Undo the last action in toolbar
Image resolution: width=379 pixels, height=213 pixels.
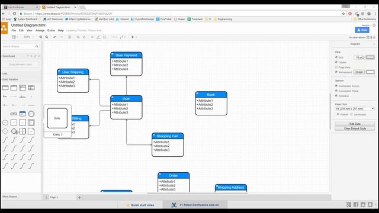click(55, 37)
